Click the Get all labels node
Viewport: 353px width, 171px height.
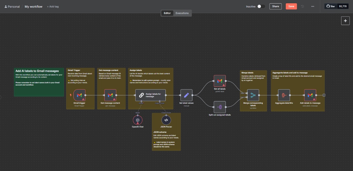tap(220, 81)
